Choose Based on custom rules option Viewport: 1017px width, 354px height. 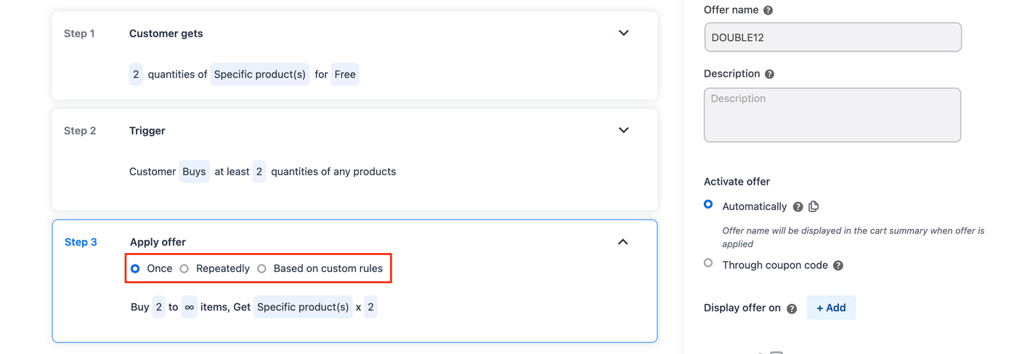262,269
